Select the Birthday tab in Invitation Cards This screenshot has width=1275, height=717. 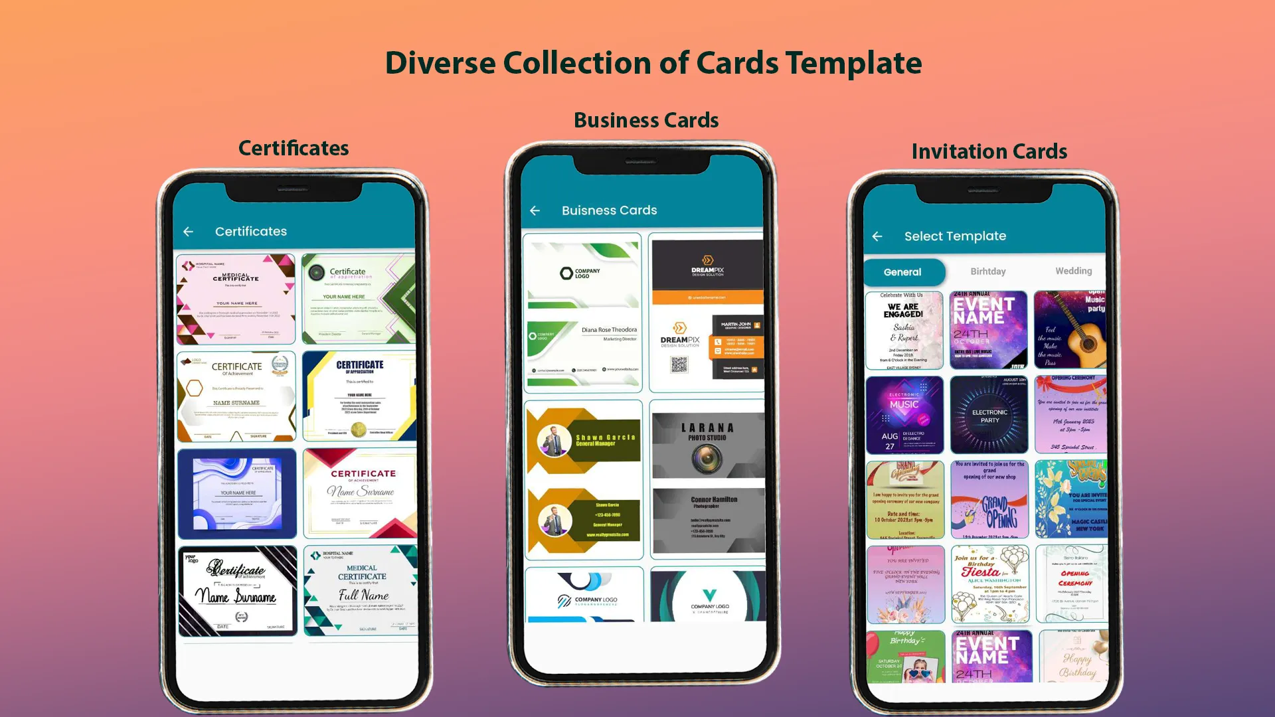(x=986, y=270)
